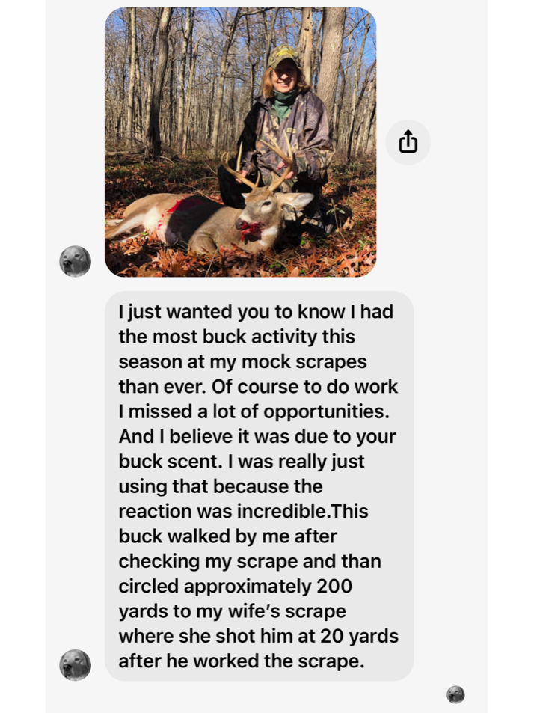This screenshot has width=534, height=713.
Task: Click the line "using that because the"
Action: pos(220,486)
